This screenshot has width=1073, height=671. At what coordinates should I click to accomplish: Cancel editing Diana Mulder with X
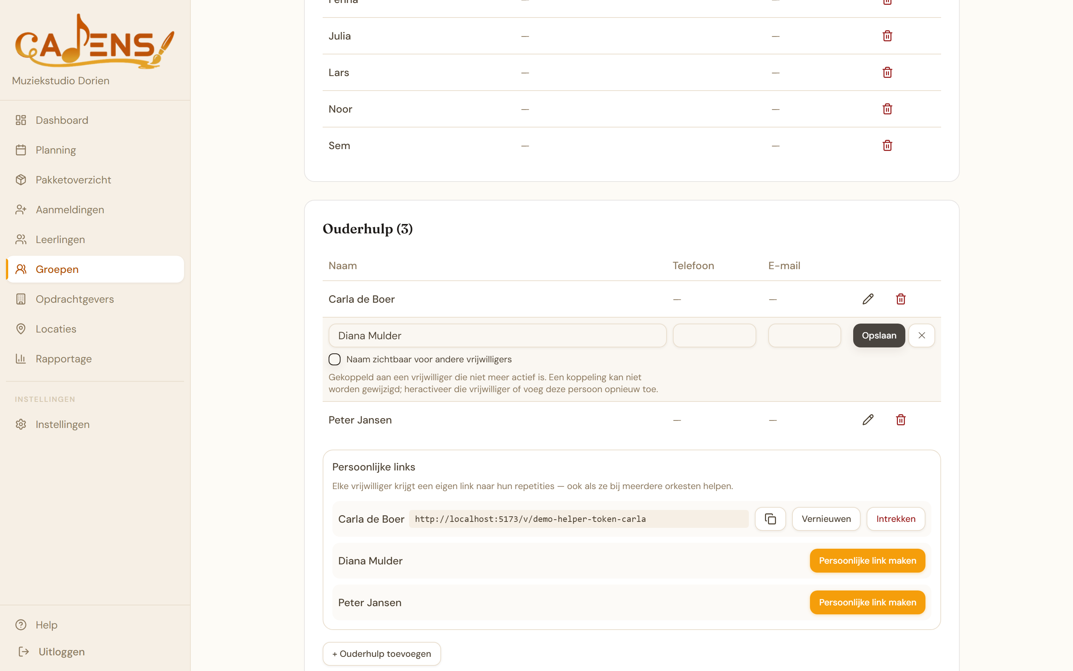pyautogui.click(x=921, y=335)
